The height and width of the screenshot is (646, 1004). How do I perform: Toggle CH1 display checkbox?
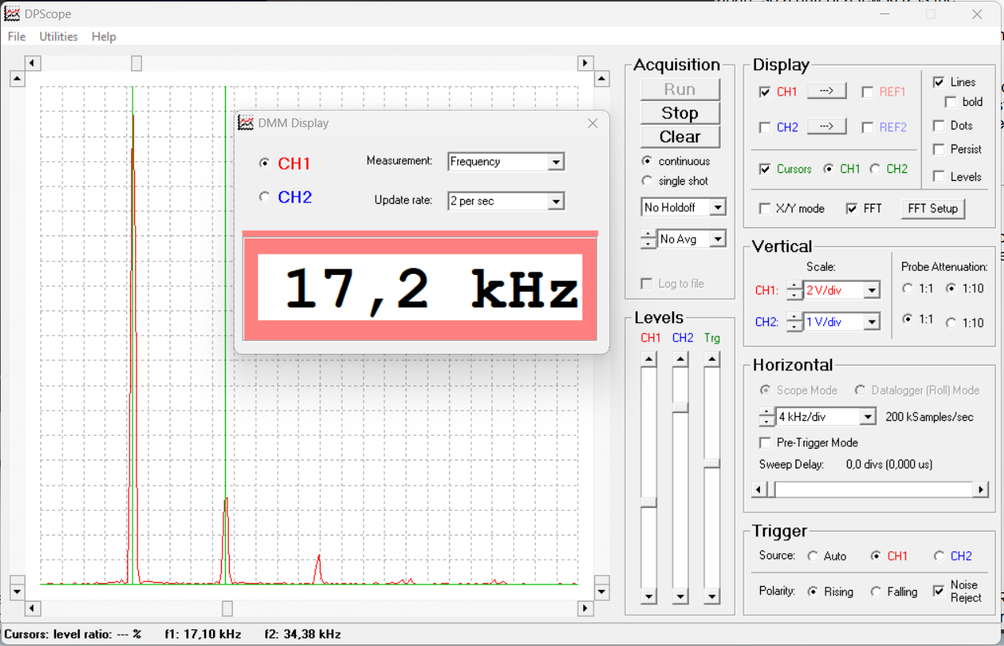[x=765, y=92]
